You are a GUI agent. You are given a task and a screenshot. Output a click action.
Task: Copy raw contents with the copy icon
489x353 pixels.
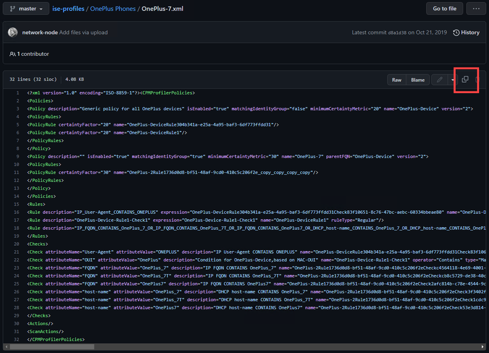pyautogui.click(x=465, y=80)
